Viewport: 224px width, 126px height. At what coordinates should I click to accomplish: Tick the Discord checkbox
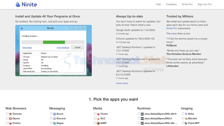coord(51,118)
